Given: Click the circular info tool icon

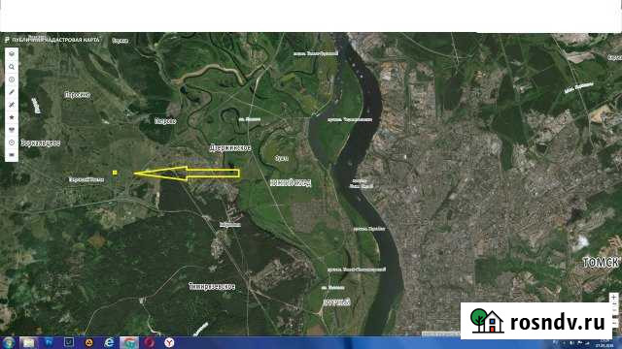Looking at the screenshot, I should pyautogui.click(x=12, y=79).
